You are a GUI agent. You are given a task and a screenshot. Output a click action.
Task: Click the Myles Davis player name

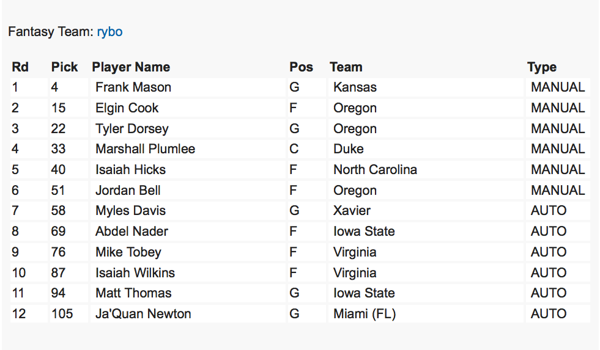click(130, 211)
